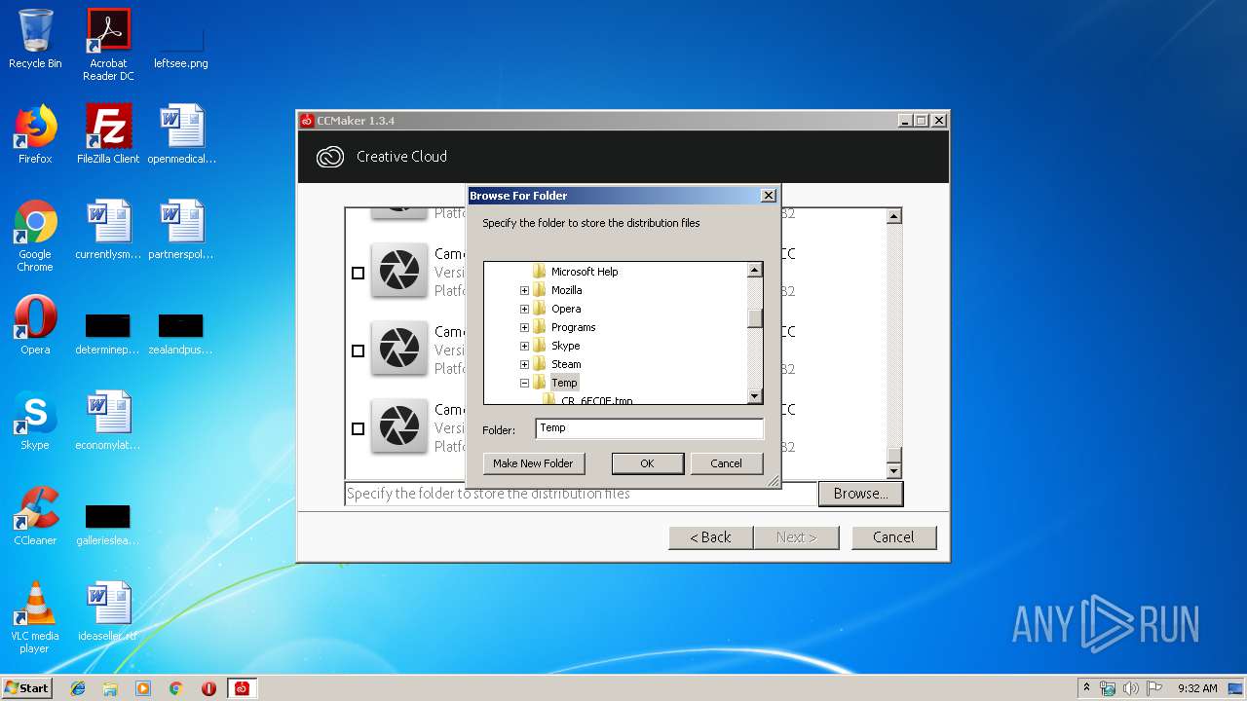
Task: Click the volume speaker tray icon
Action: pyautogui.click(x=1131, y=688)
